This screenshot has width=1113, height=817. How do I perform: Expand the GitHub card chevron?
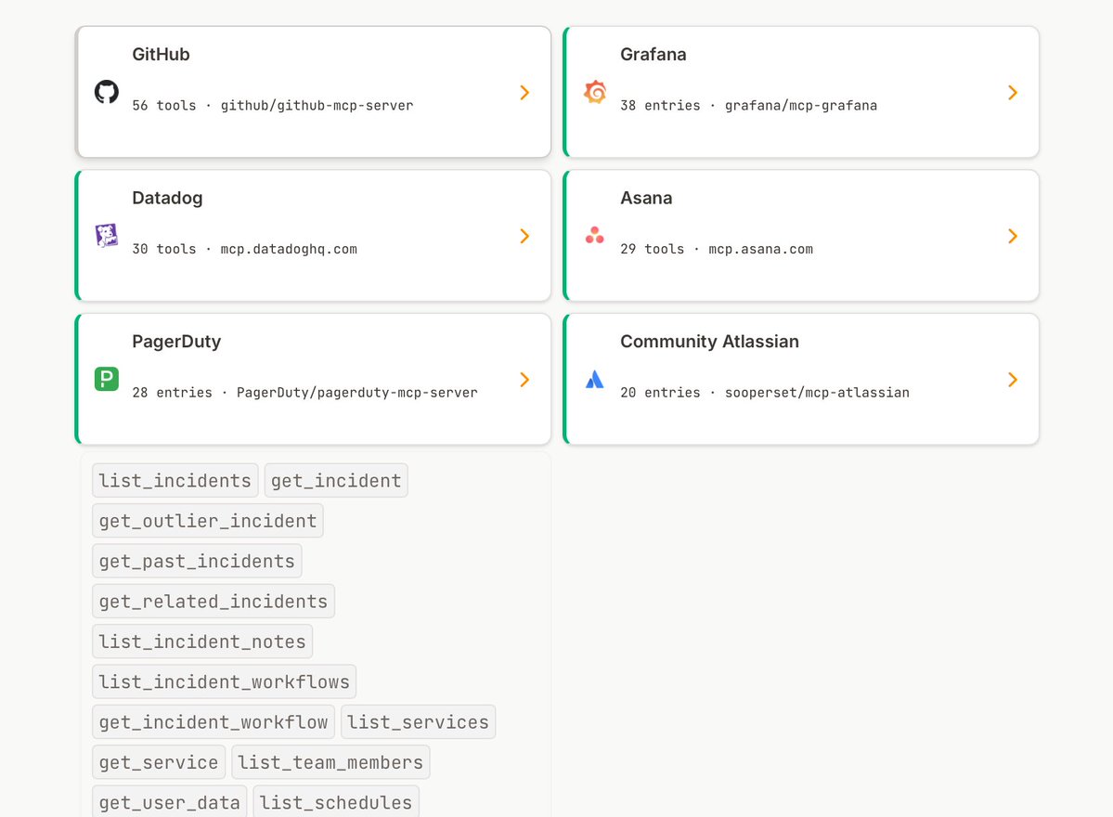[x=524, y=92]
